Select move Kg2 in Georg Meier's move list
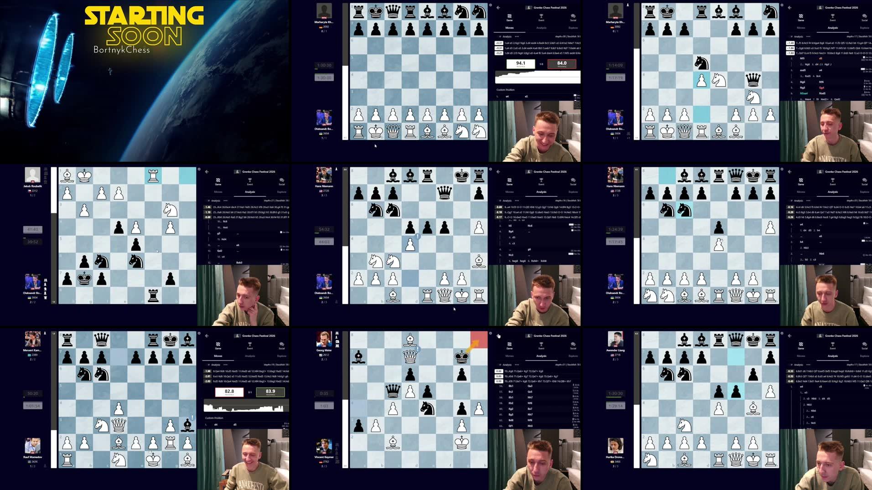The height and width of the screenshot is (490, 872). click(511, 409)
